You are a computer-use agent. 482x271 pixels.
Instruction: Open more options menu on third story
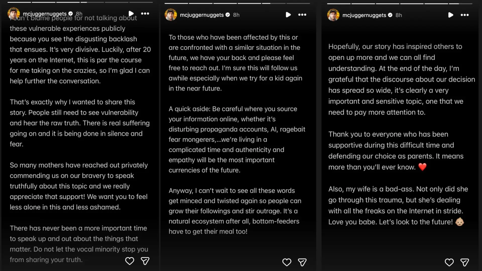(x=465, y=15)
